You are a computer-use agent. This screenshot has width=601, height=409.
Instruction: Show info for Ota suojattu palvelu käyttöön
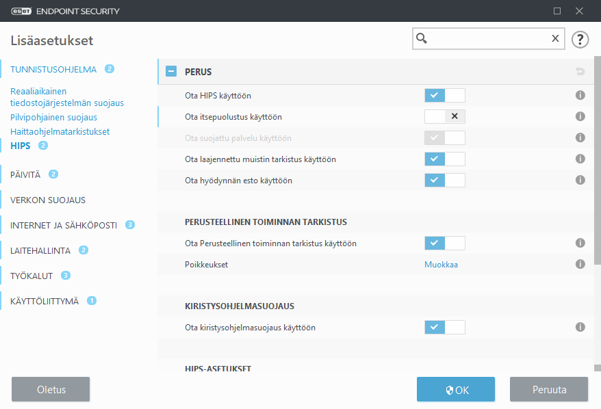click(580, 137)
